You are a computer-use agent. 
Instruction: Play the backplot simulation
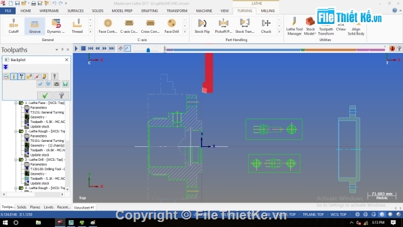tap(76, 49)
